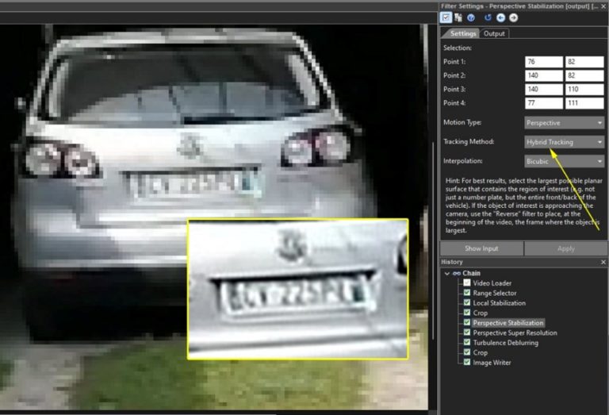The height and width of the screenshot is (415, 609).
Task: Open the Interpolation dropdown set to Bicubic
Action: pyautogui.click(x=565, y=161)
